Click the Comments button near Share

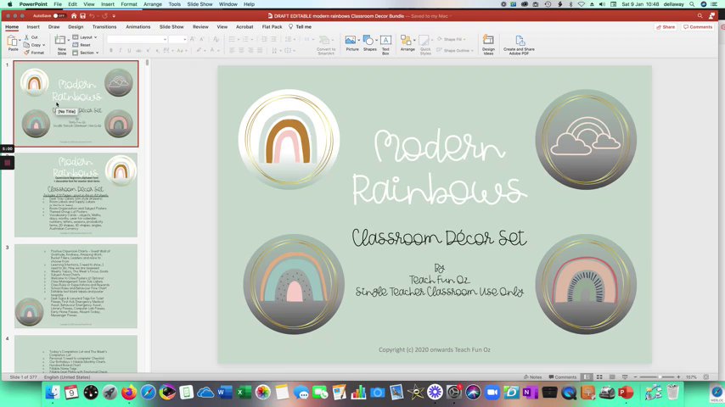698,27
